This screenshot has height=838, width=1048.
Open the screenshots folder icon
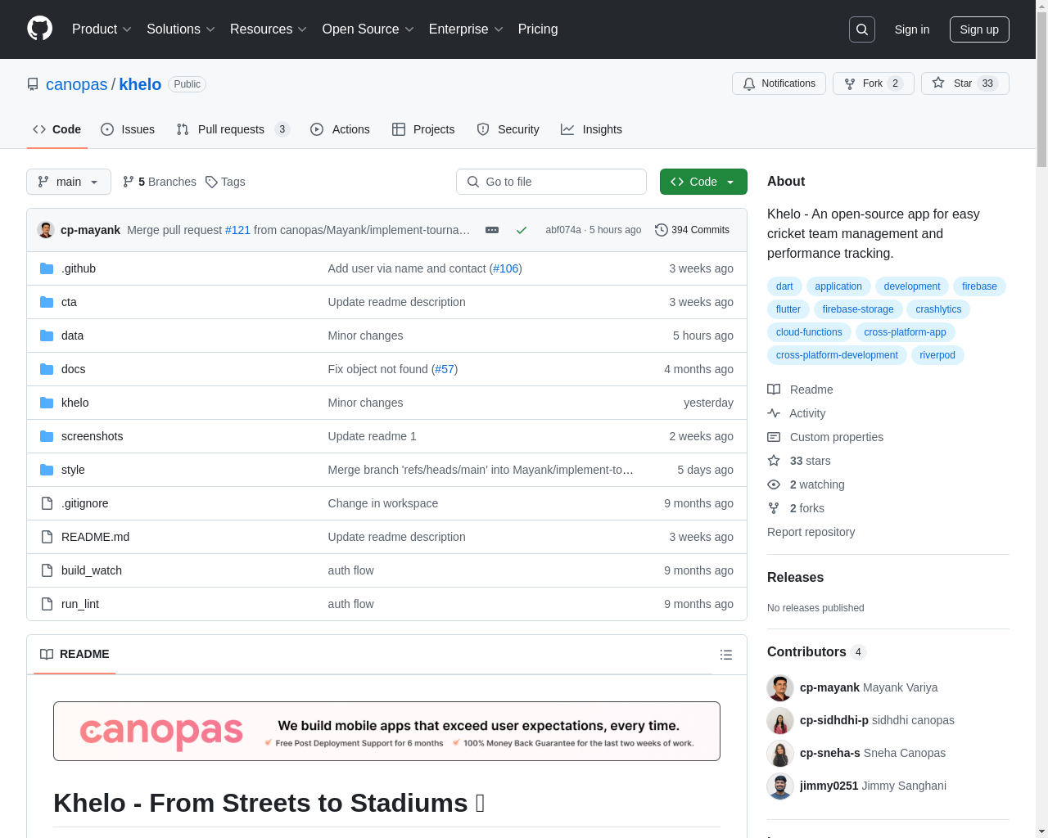(x=47, y=436)
